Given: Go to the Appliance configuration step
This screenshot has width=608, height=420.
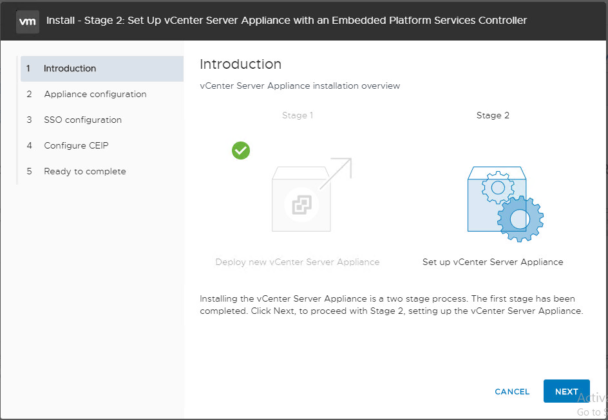Looking at the screenshot, I should pyautogui.click(x=95, y=95).
